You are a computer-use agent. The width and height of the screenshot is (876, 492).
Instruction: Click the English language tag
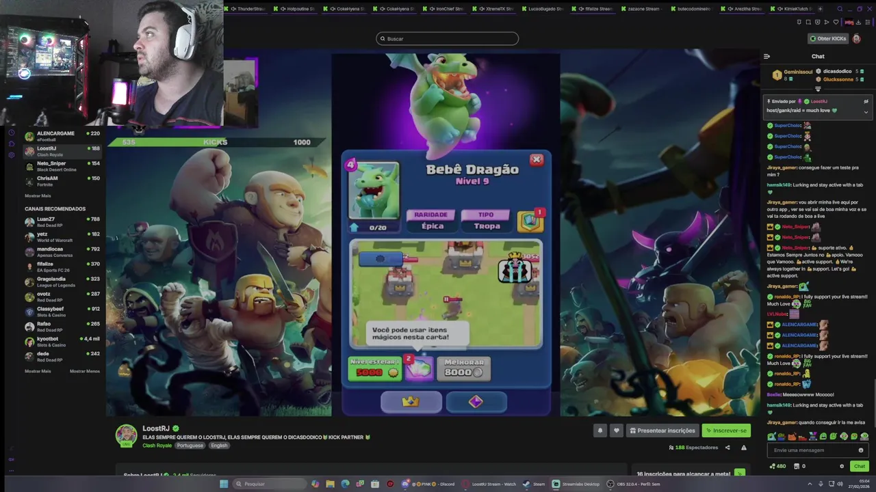(219, 446)
